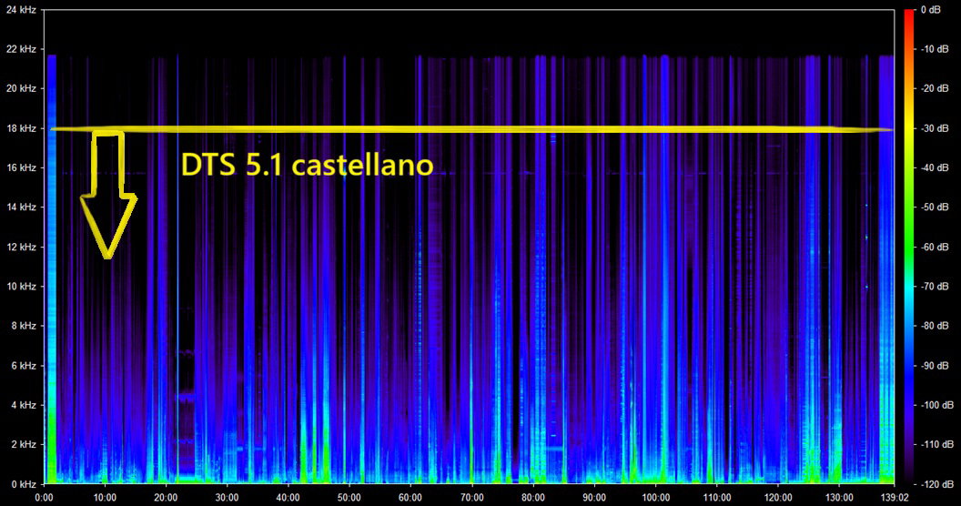Select the 10:00 time axis label
Viewport: 961px width, 506px height.
(x=105, y=498)
